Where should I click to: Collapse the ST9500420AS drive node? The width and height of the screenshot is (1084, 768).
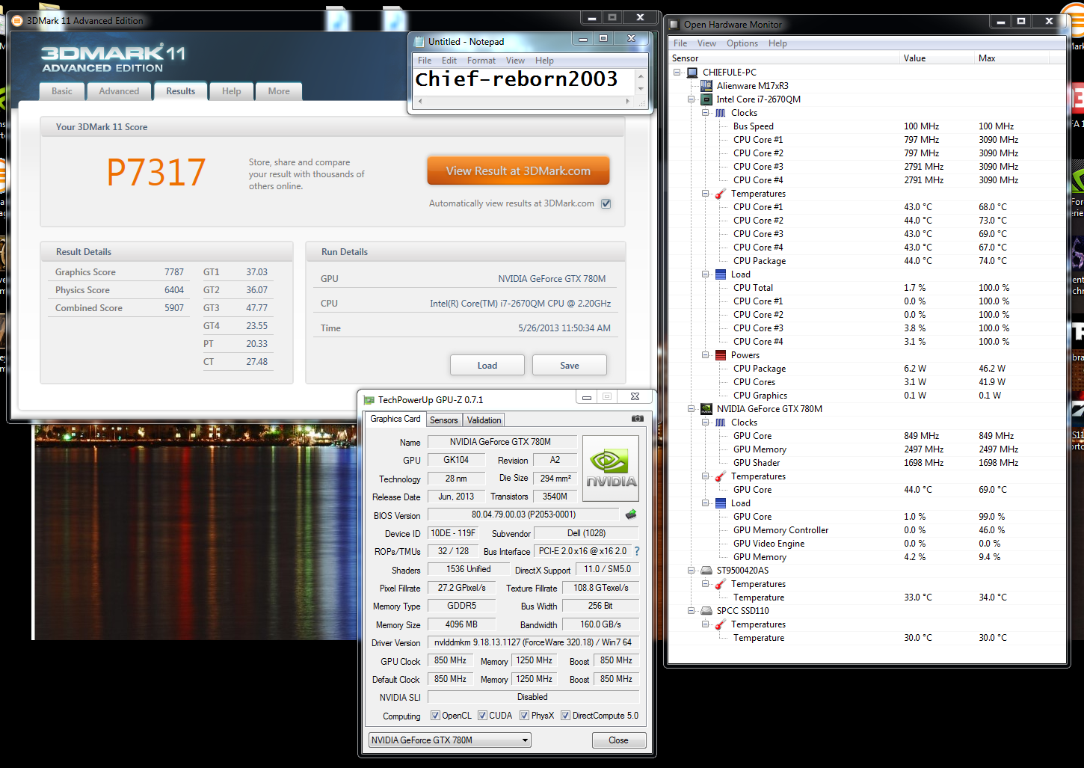click(692, 571)
